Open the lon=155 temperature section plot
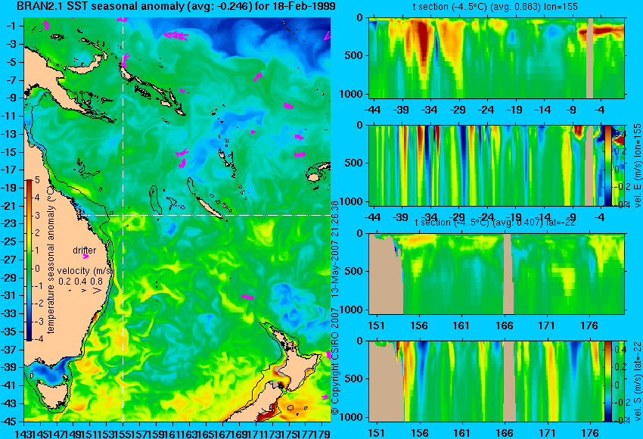Screen dimensions: 643x439 pos(496,58)
